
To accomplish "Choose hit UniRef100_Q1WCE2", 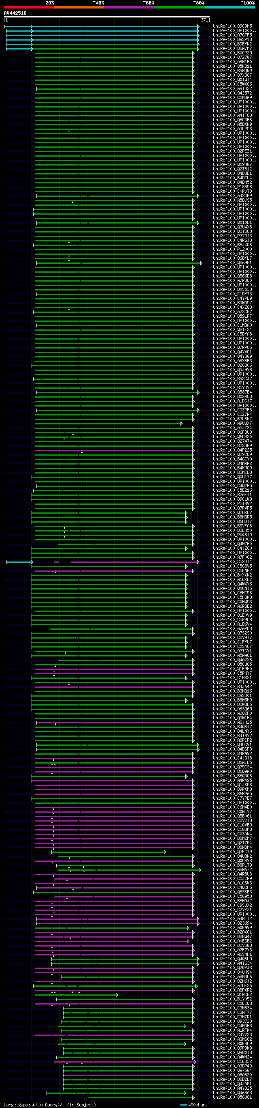I will coord(232,995).
